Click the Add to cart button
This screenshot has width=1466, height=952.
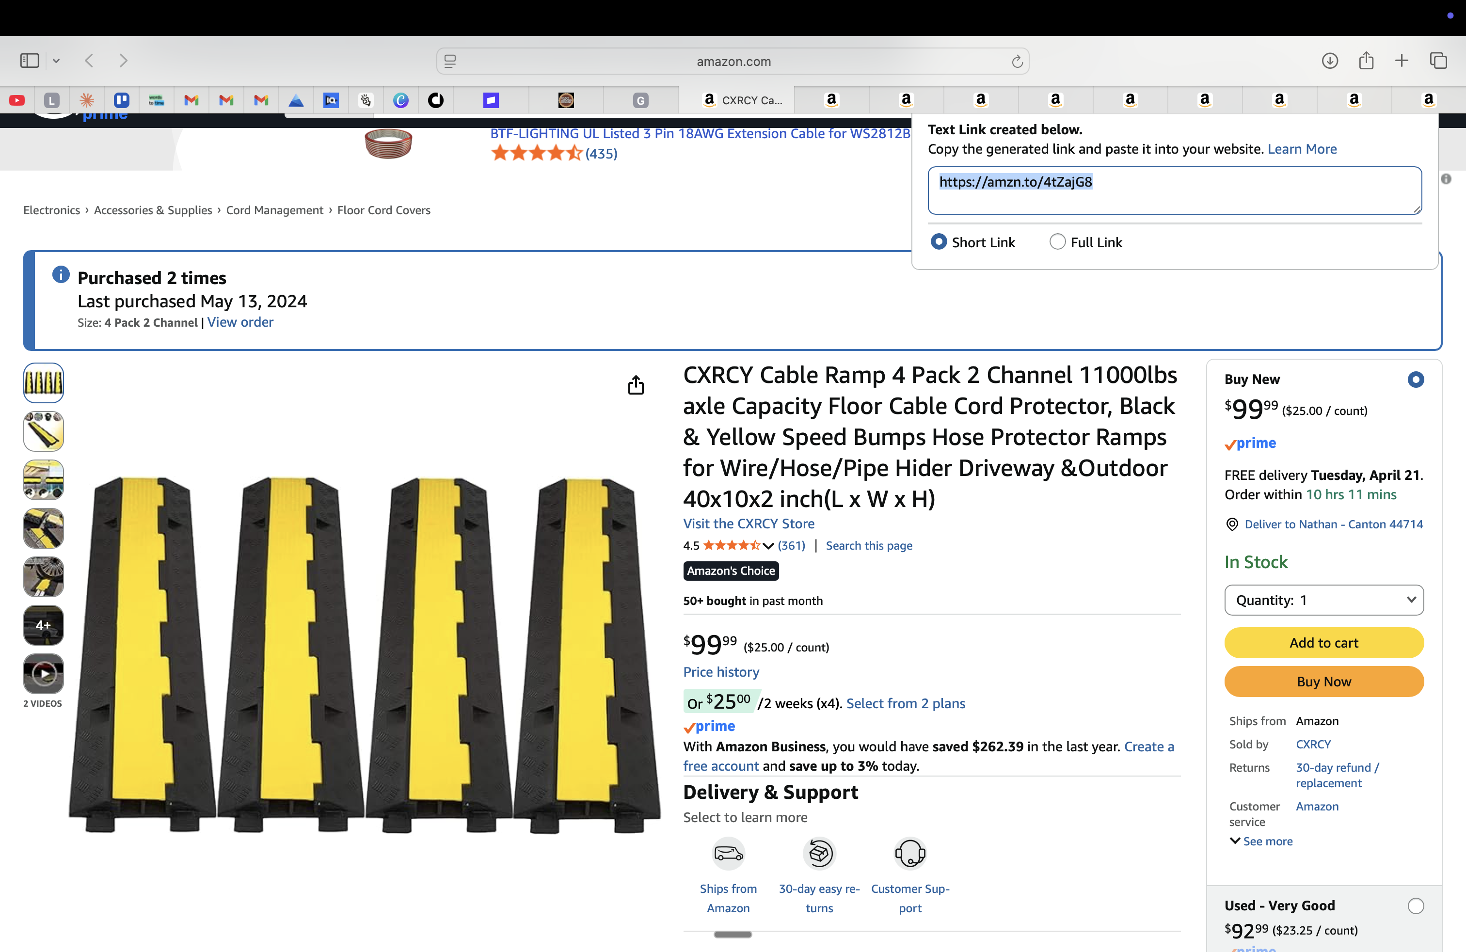(1323, 642)
